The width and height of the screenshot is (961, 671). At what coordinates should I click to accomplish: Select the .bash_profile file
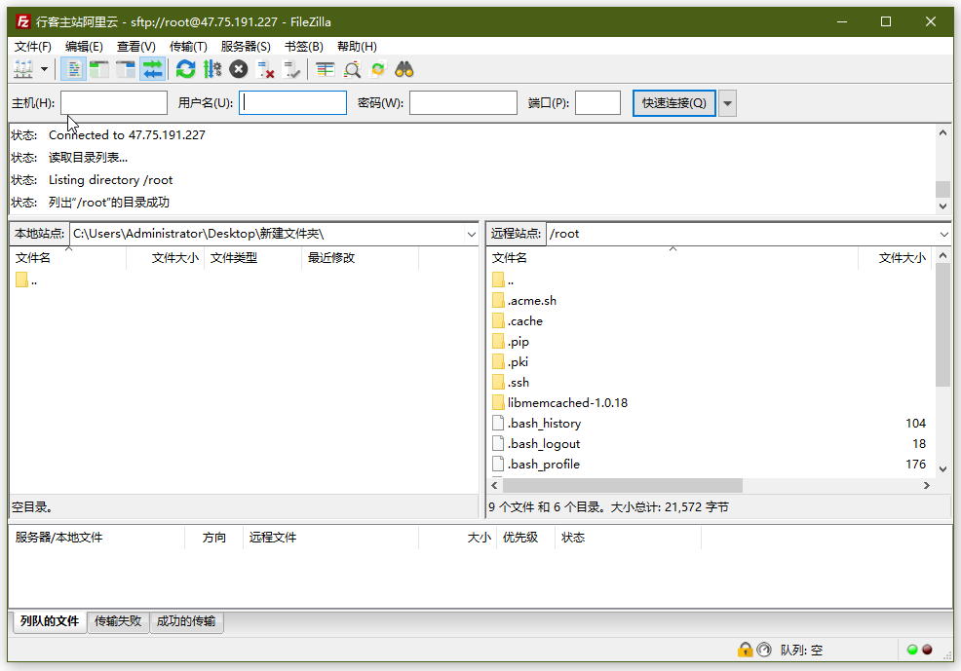pyautogui.click(x=536, y=465)
